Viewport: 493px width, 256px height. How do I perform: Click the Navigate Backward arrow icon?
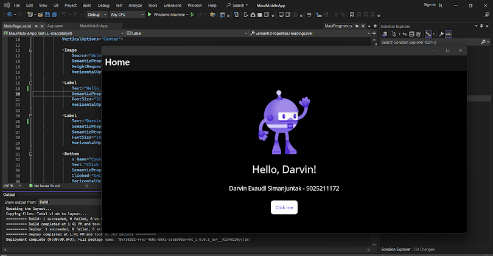[x=11, y=14]
